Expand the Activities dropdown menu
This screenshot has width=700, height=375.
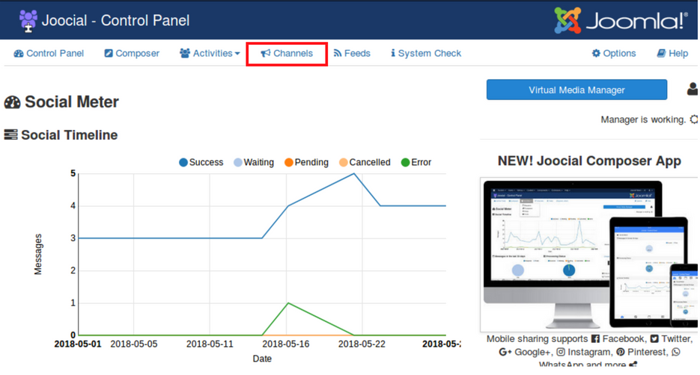tap(210, 54)
